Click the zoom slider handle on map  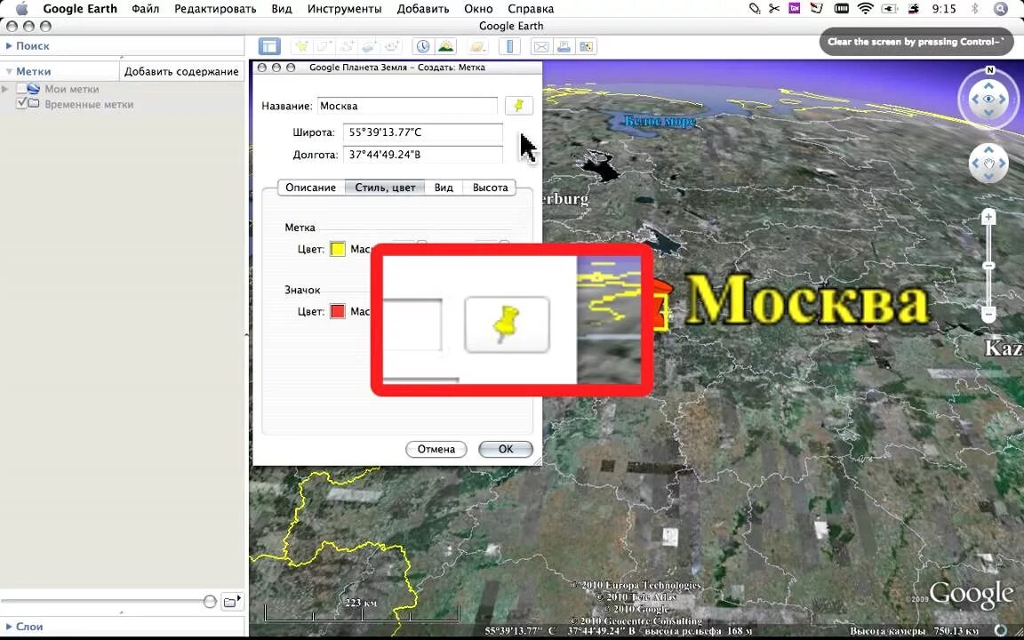pos(988,266)
